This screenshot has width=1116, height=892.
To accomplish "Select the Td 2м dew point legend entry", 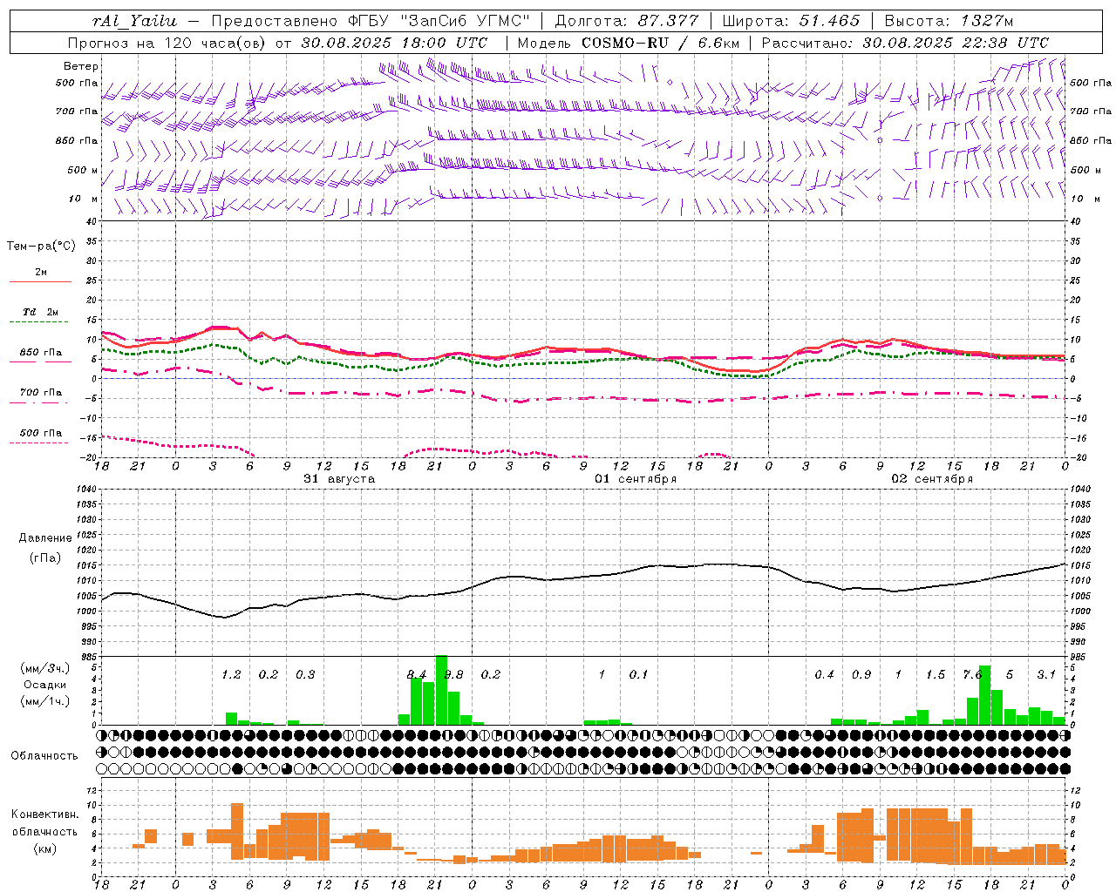I will (x=41, y=312).
